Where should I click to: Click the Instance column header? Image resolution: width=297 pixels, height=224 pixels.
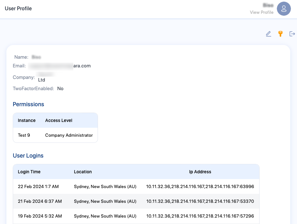click(27, 120)
